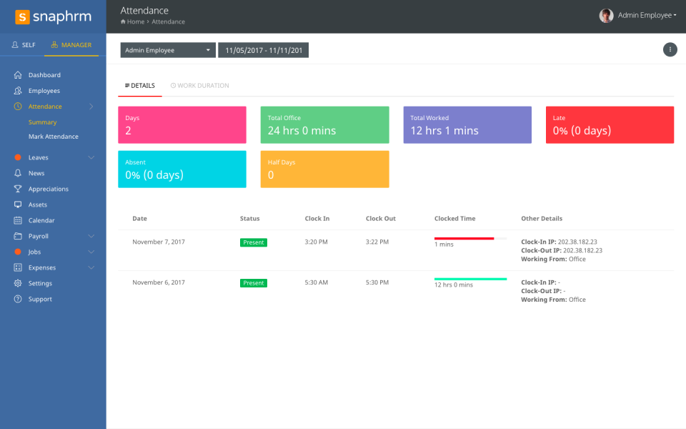Open Assets via the monitor icon
686x429 pixels.
point(17,204)
